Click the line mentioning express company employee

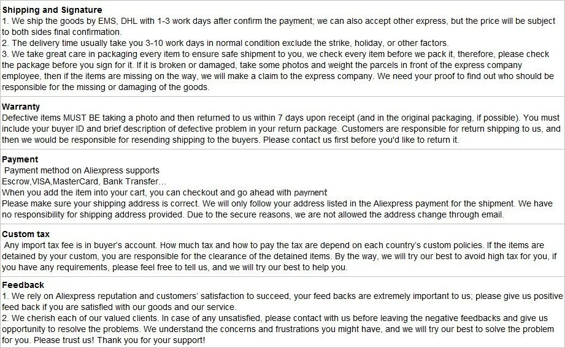point(277,77)
